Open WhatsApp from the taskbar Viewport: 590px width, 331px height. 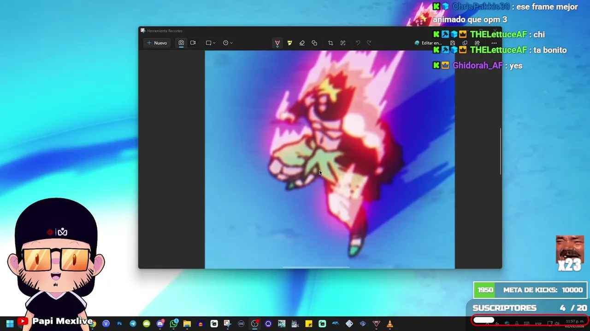click(x=174, y=324)
